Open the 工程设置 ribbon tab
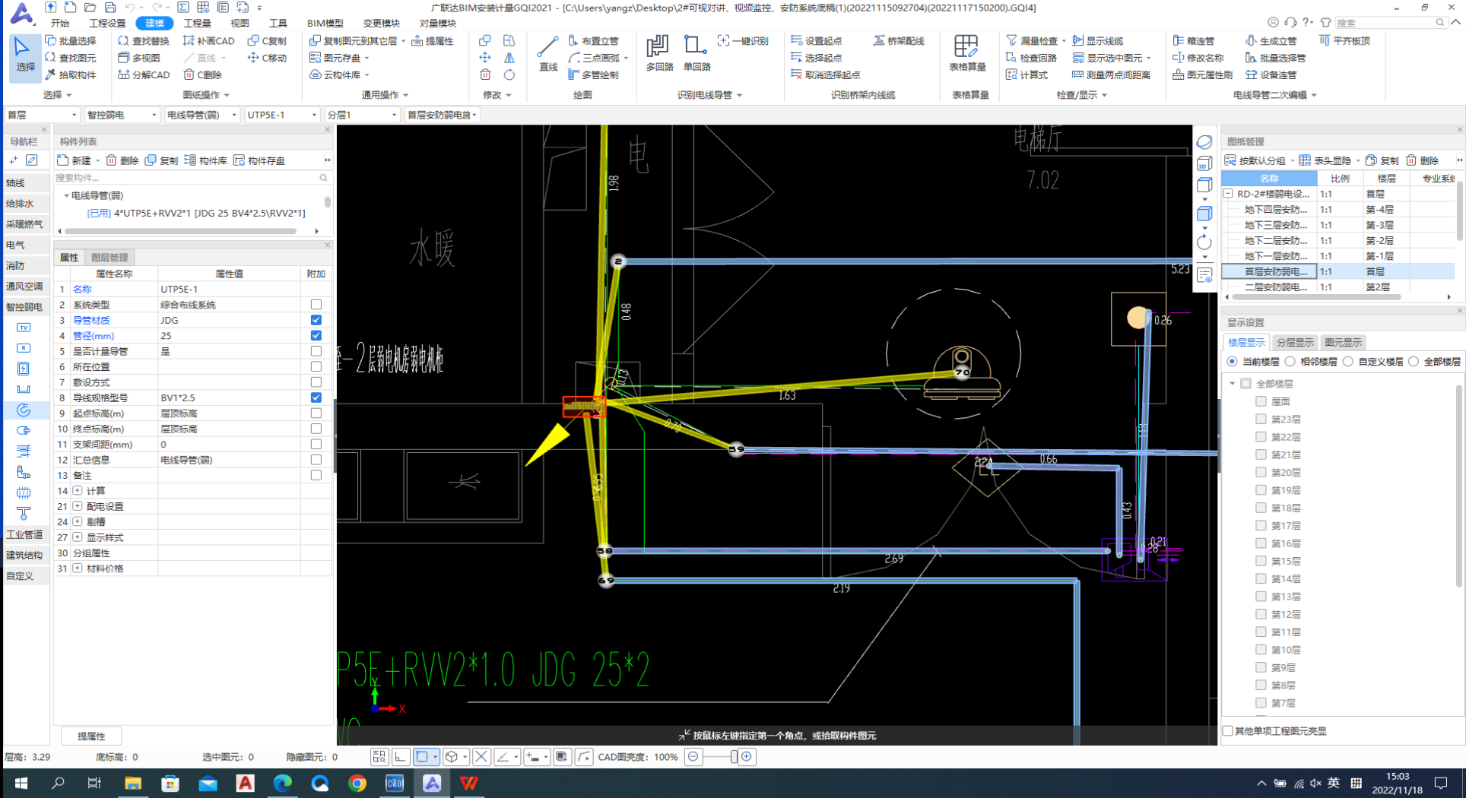 107,24
